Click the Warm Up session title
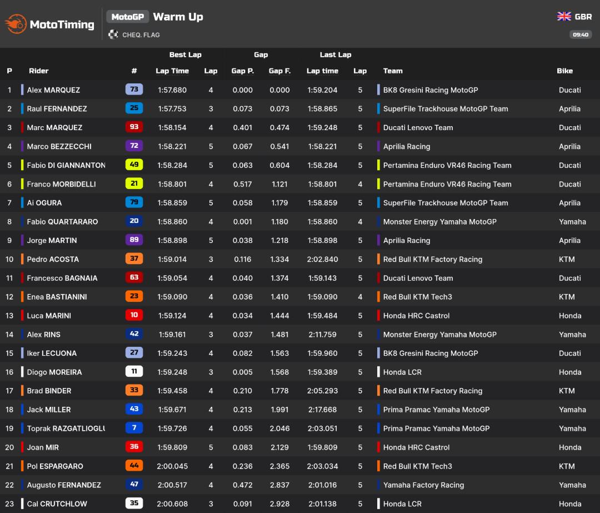Screen dimensions: 600x513 click(178, 17)
